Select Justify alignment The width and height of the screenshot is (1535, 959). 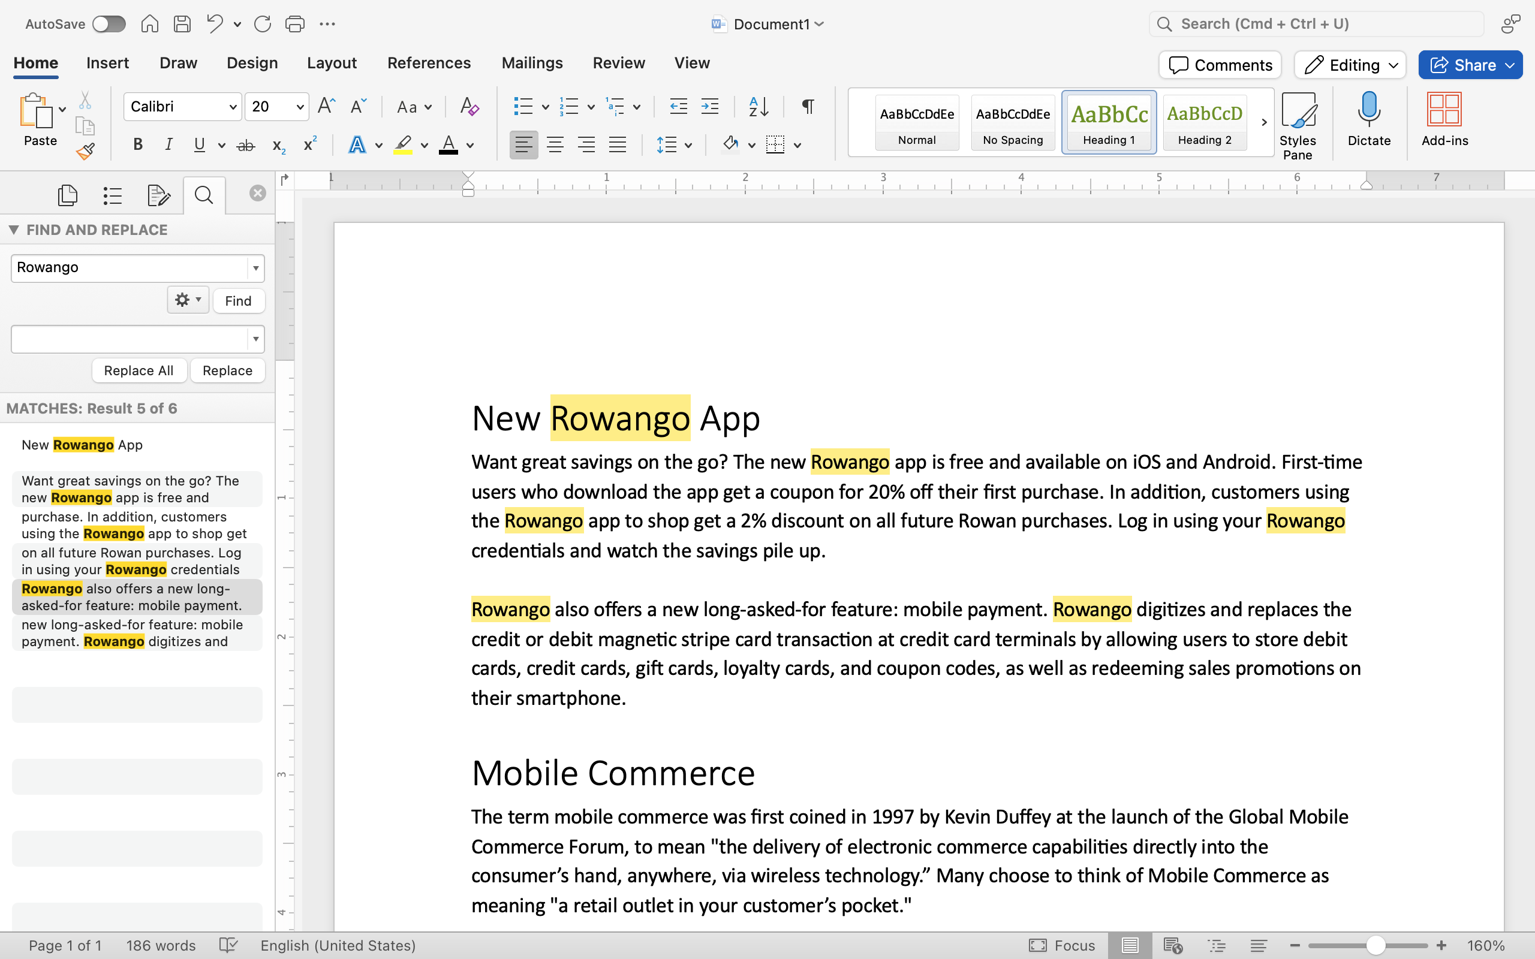[x=617, y=144]
